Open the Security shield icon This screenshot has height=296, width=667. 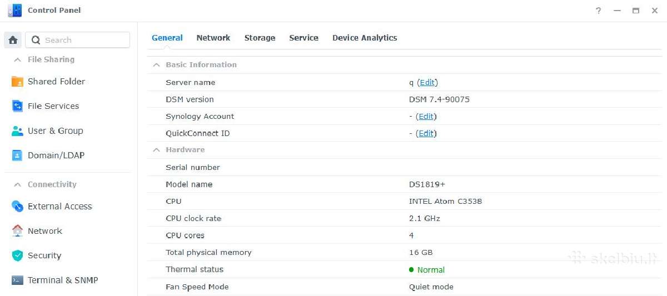[17, 255]
